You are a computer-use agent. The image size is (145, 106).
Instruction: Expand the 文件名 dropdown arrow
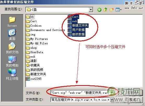(x=112, y=92)
